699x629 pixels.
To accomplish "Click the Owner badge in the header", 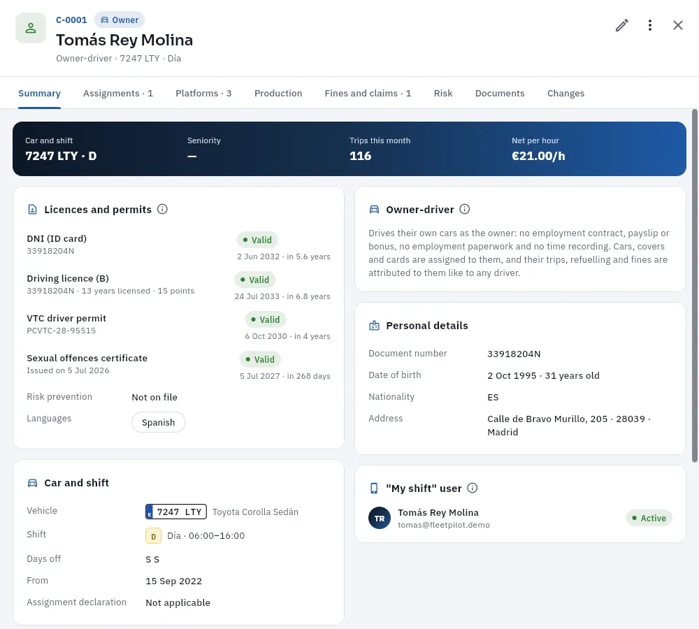I will point(119,20).
